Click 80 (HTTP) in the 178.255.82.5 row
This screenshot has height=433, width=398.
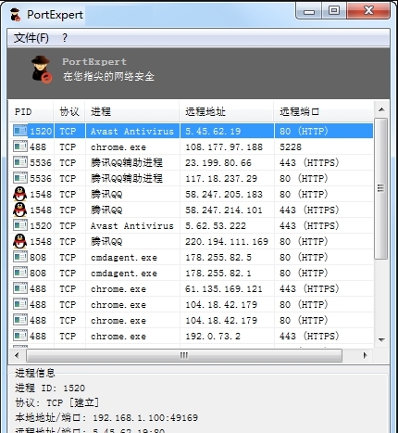click(x=304, y=257)
